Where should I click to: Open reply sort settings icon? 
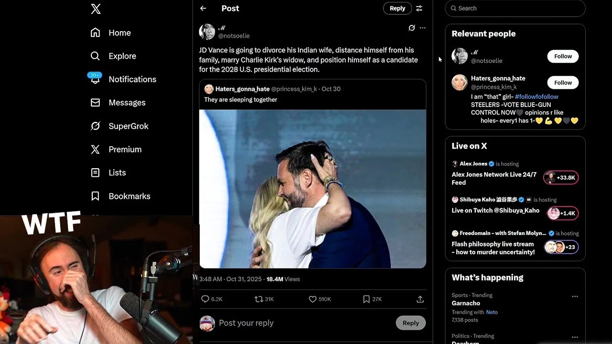(x=419, y=8)
